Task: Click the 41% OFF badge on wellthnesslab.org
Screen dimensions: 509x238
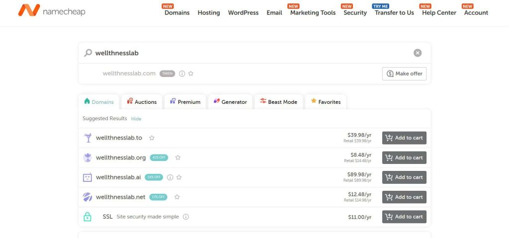Action: coord(159,158)
